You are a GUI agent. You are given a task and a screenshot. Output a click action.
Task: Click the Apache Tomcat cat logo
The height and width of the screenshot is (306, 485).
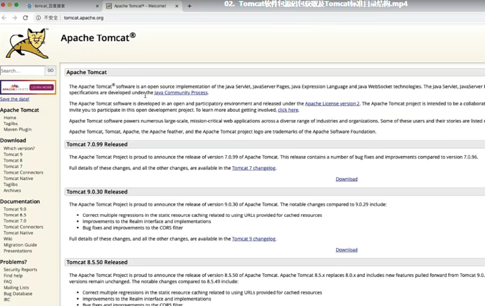click(27, 43)
